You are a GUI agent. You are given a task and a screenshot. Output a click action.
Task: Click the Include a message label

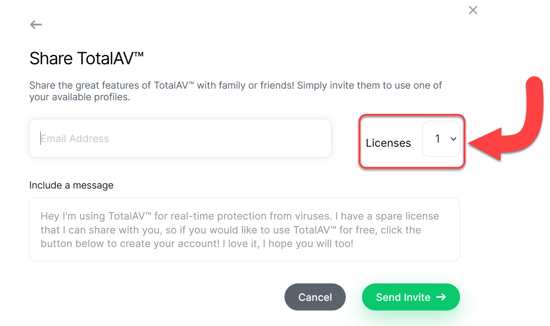click(x=71, y=185)
